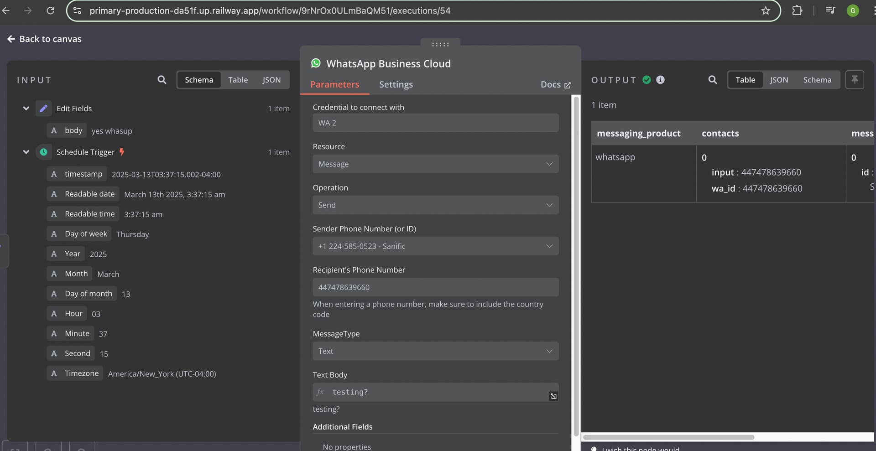Open the MessageType dropdown showing Text
This screenshot has height=451, width=876.
coord(435,351)
